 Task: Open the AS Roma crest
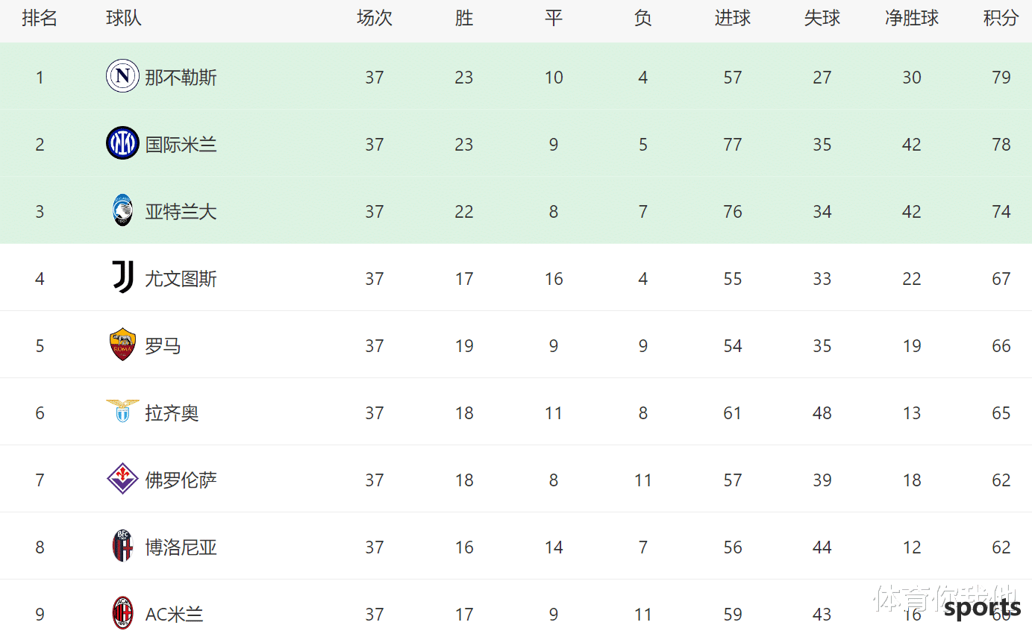coord(122,345)
